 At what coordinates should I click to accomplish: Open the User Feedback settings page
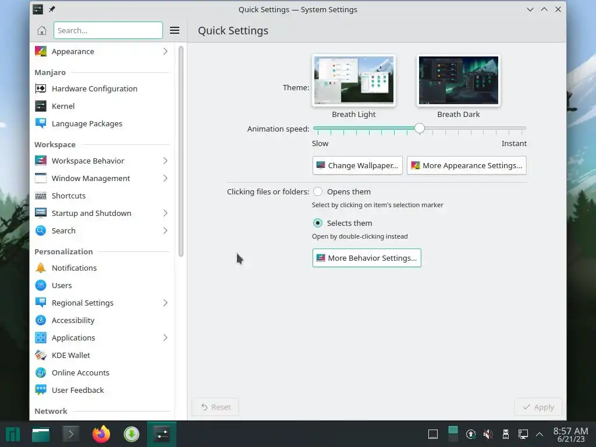[102, 391]
